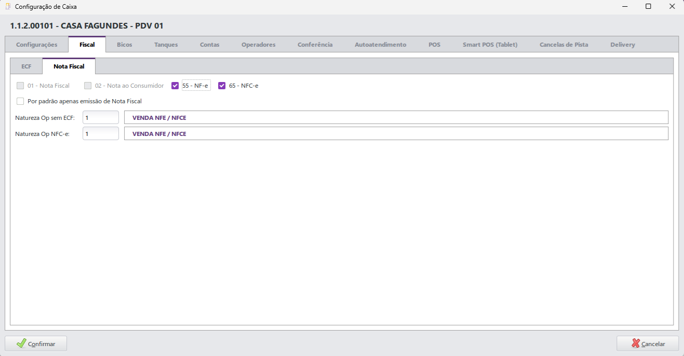Switch to the Conferência tab
684x356 pixels.
(x=315, y=45)
